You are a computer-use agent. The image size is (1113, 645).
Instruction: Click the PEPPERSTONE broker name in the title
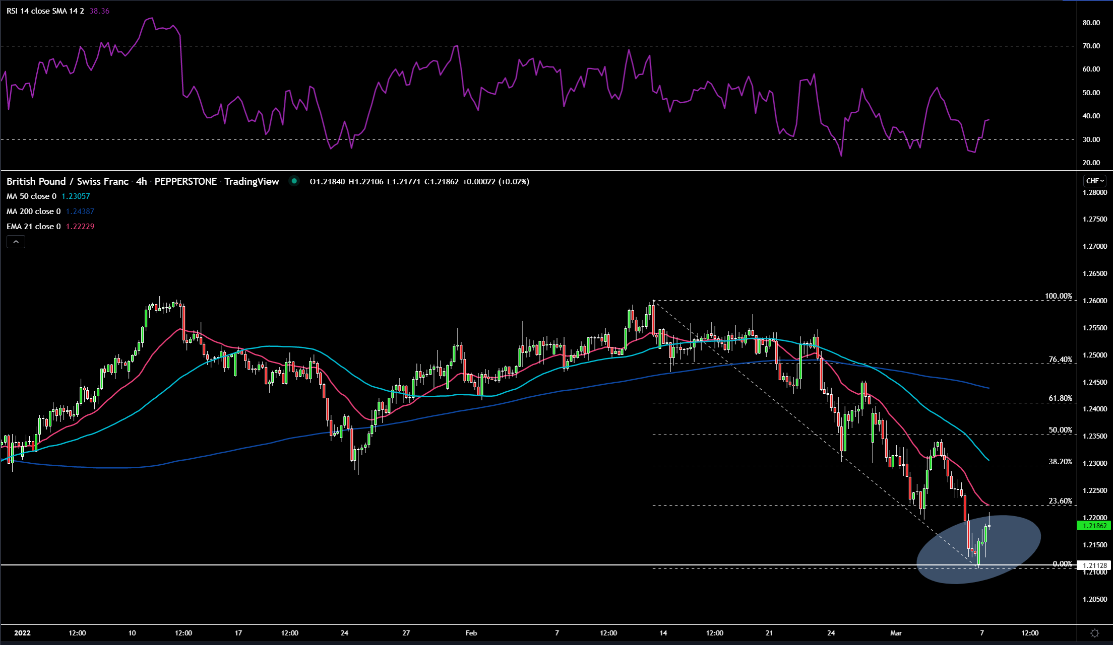(x=185, y=181)
